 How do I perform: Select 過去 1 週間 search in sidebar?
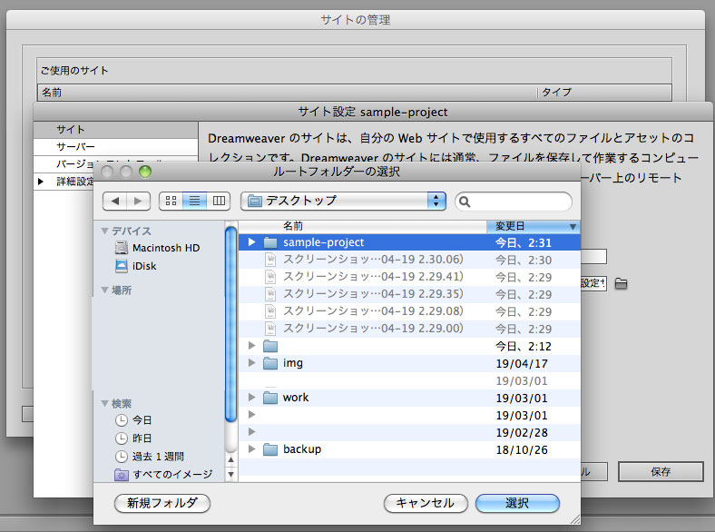point(150,457)
